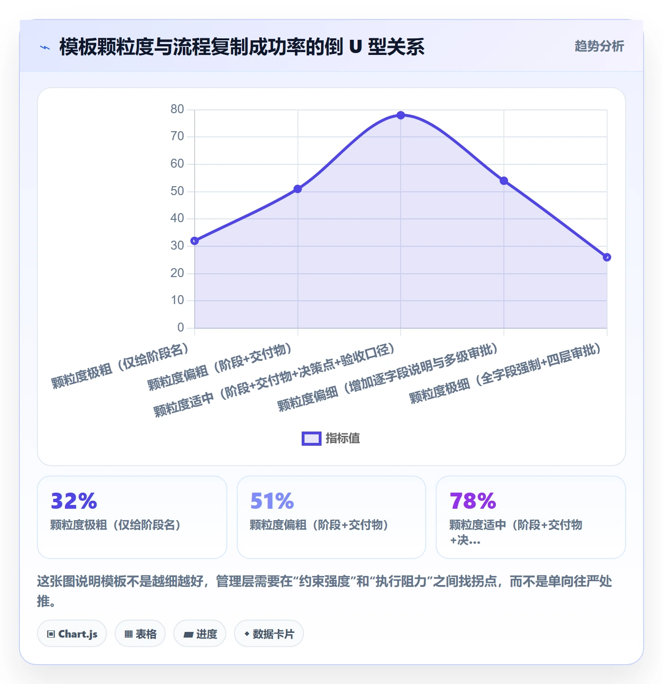Click axis label 颗粒度极粗（仅给阶段名）

point(120,366)
